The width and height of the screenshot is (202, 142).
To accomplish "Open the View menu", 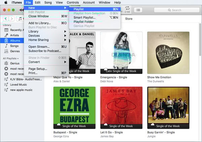I will [59, 2].
